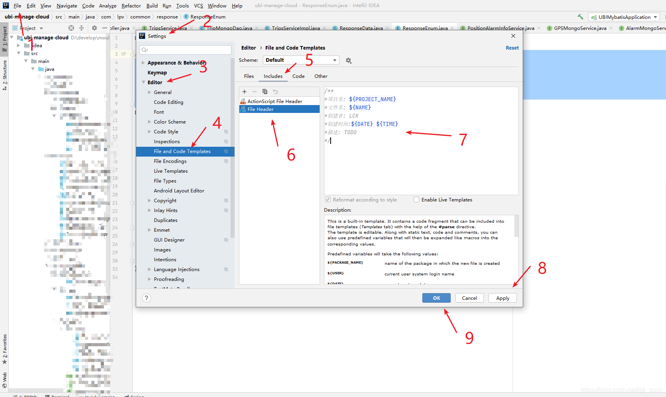Click project-level marker beside Code Style

pos(226,132)
